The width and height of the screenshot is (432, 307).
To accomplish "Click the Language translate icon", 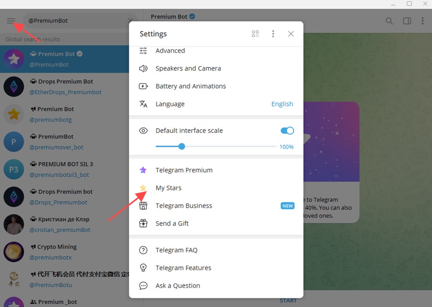I will click(x=143, y=104).
